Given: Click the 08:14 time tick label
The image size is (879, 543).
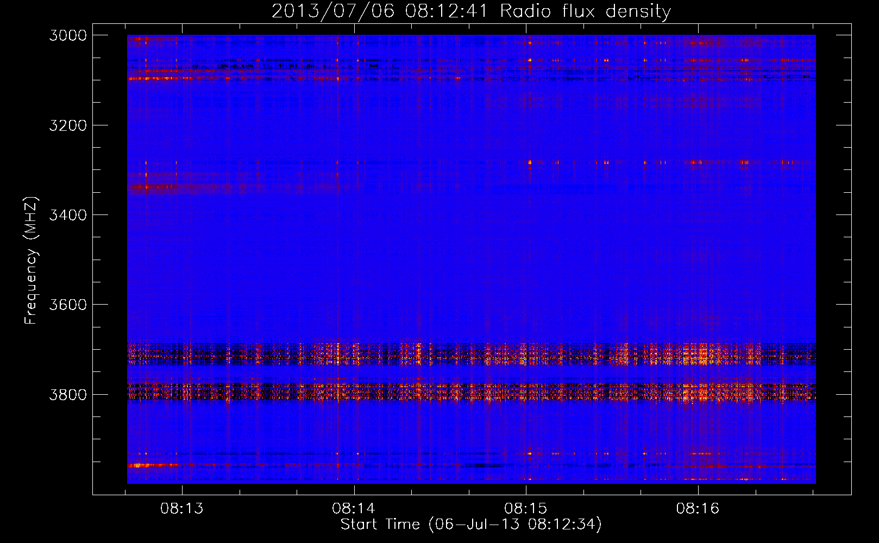Looking at the screenshot, I should pyautogui.click(x=354, y=508).
